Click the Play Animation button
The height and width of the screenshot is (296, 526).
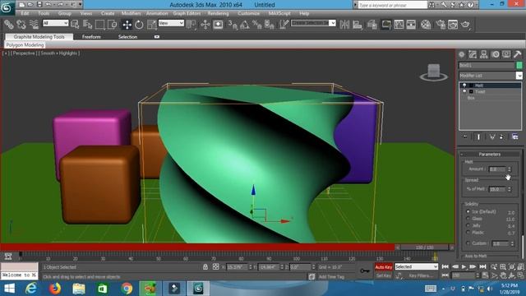coord(464,266)
